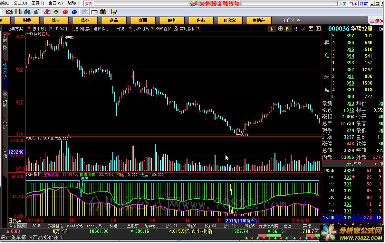Click the 商城 link button
This screenshot has height=243, width=385.
(x=353, y=4)
